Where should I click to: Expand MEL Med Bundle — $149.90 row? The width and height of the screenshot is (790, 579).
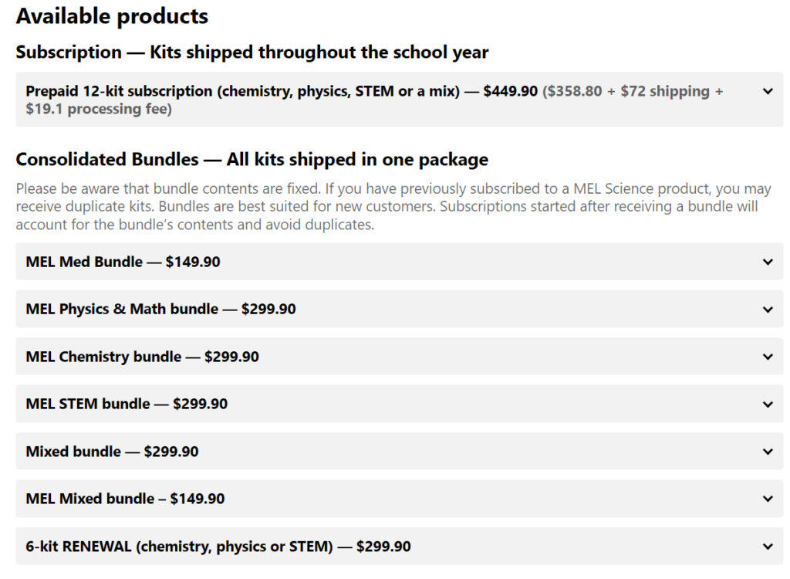(399, 261)
